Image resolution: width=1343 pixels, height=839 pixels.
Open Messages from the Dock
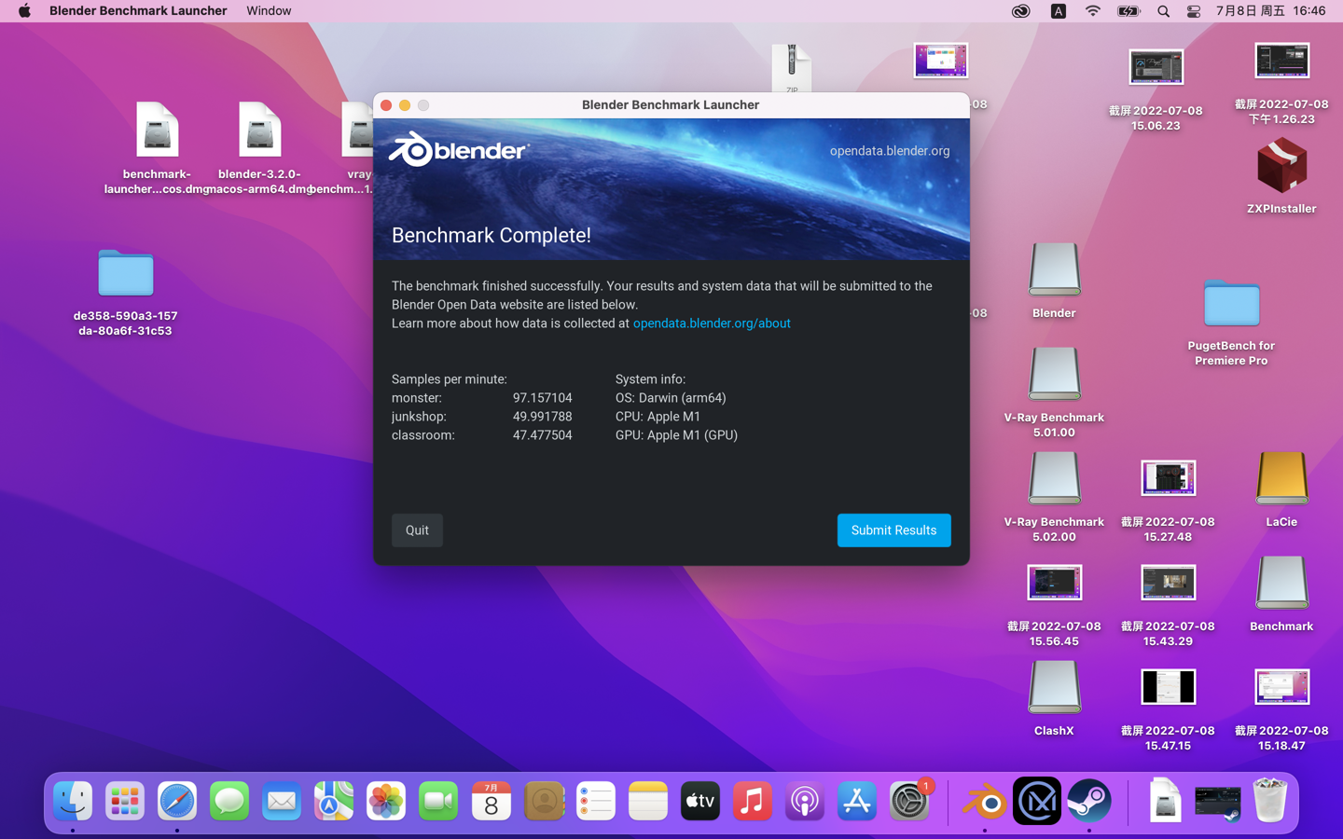(x=229, y=801)
